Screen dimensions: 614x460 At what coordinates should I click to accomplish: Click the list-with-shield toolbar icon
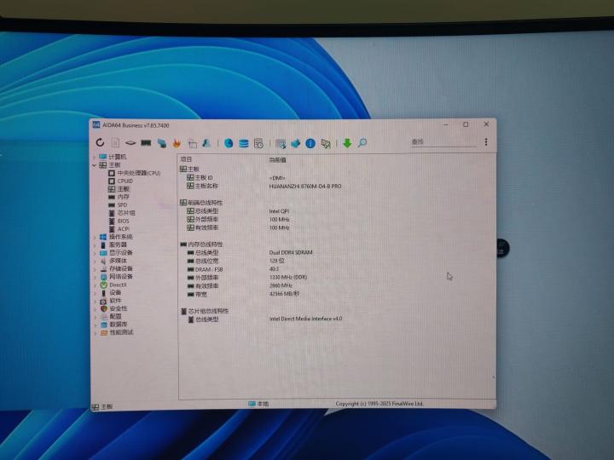pos(281,144)
